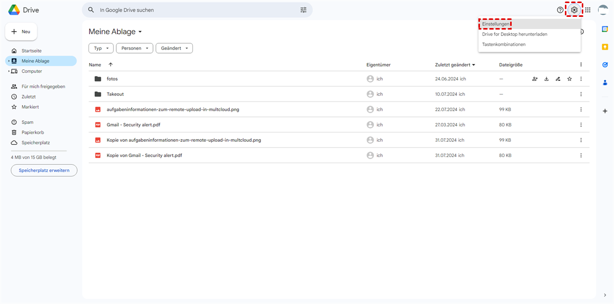Open the Personen filter dropdown
This screenshot has width=614, height=304.
click(x=134, y=48)
